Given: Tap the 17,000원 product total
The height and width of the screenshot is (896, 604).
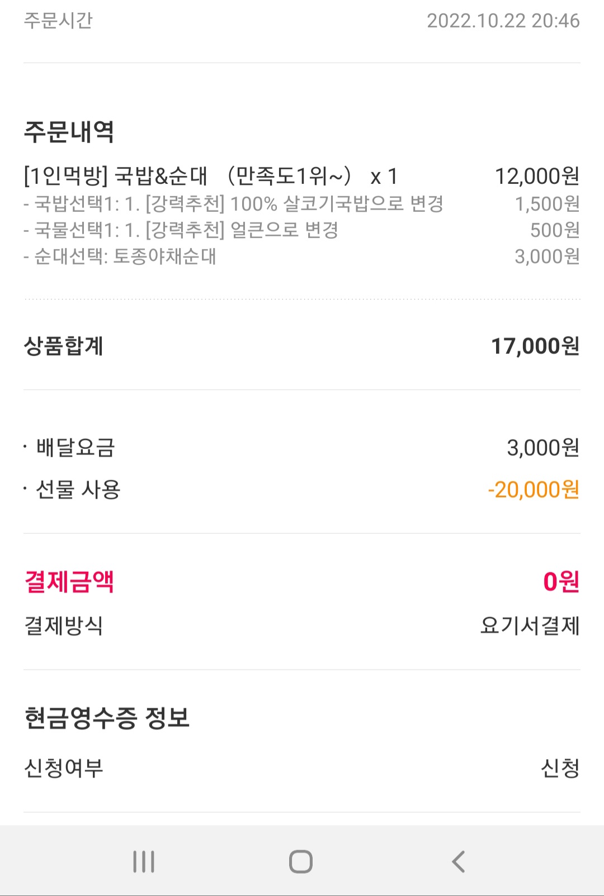Looking at the screenshot, I should (x=535, y=346).
